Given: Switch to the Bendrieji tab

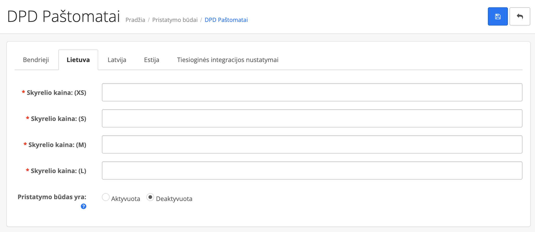Looking at the screenshot, I should (x=36, y=60).
